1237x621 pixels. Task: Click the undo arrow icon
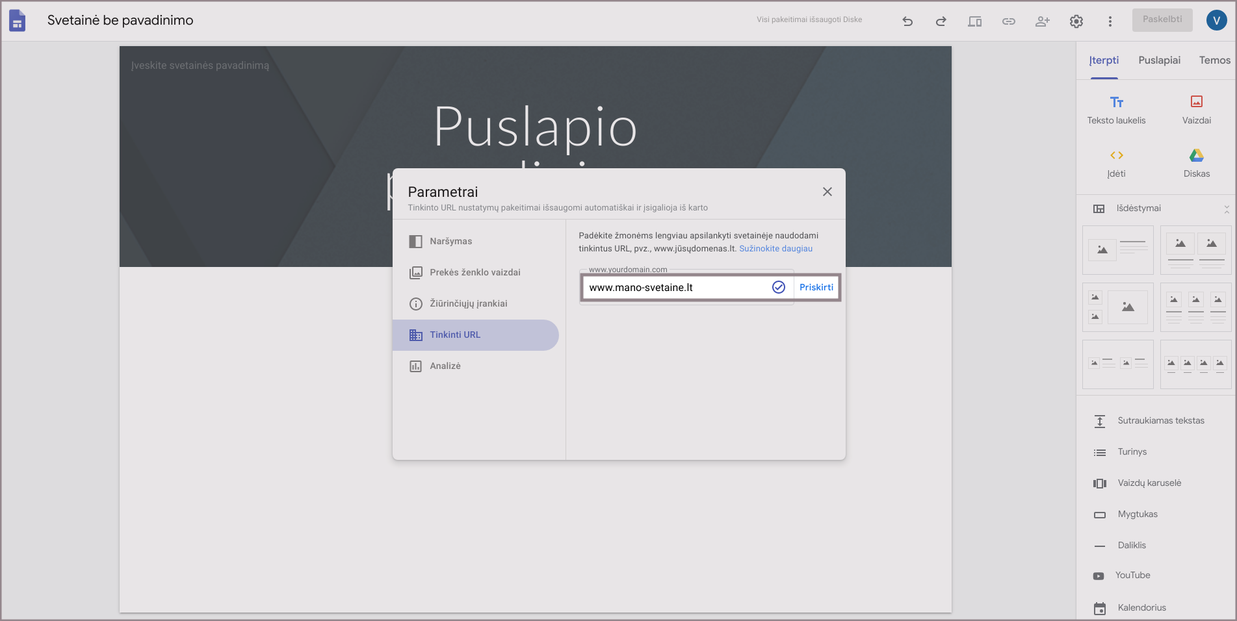907,21
